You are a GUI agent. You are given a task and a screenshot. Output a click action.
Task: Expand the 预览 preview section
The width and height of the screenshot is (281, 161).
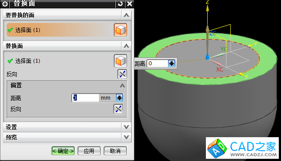click(x=126, y=137)
